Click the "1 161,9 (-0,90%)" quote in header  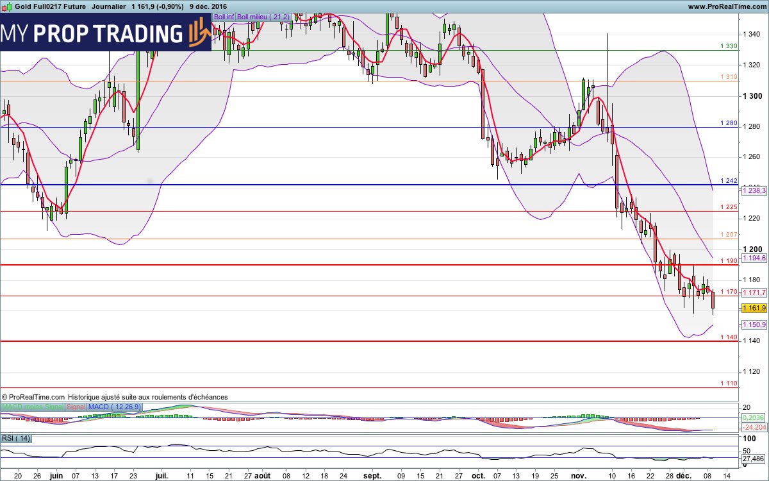157,6
